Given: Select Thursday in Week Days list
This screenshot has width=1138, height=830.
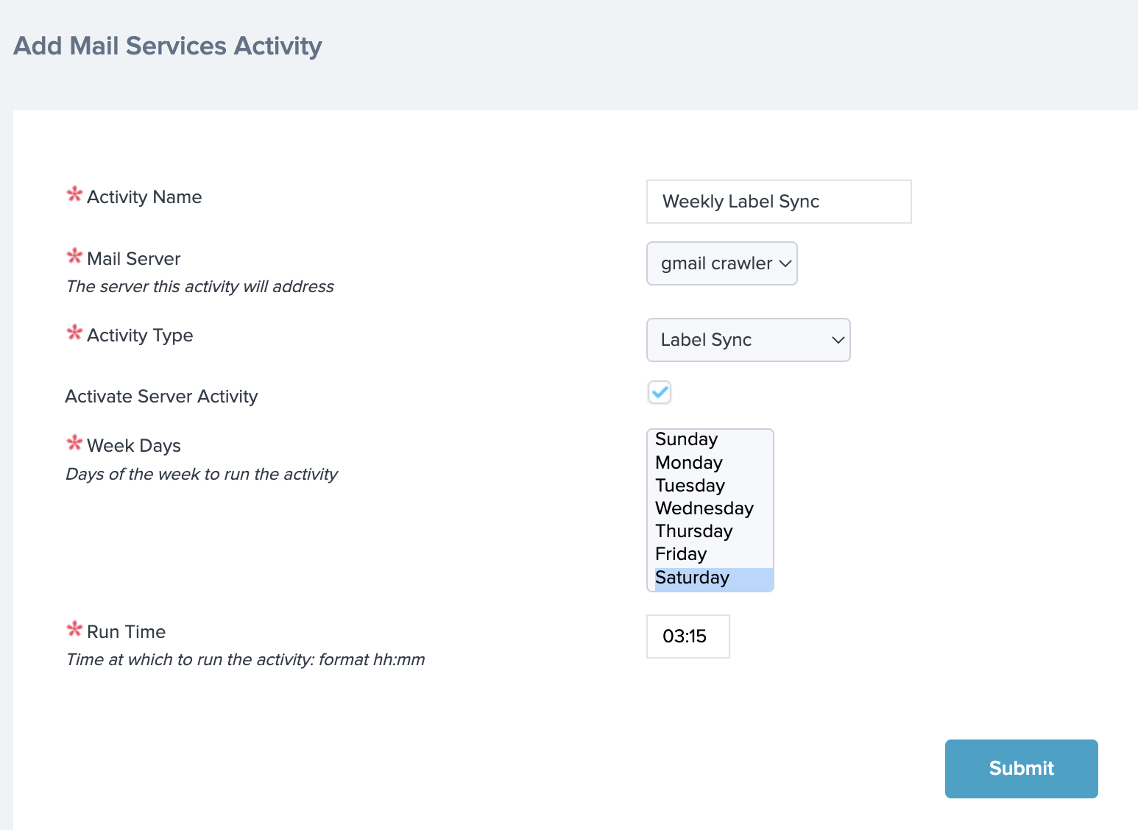Looking at the screenshot, I should (x=713, y=531).
